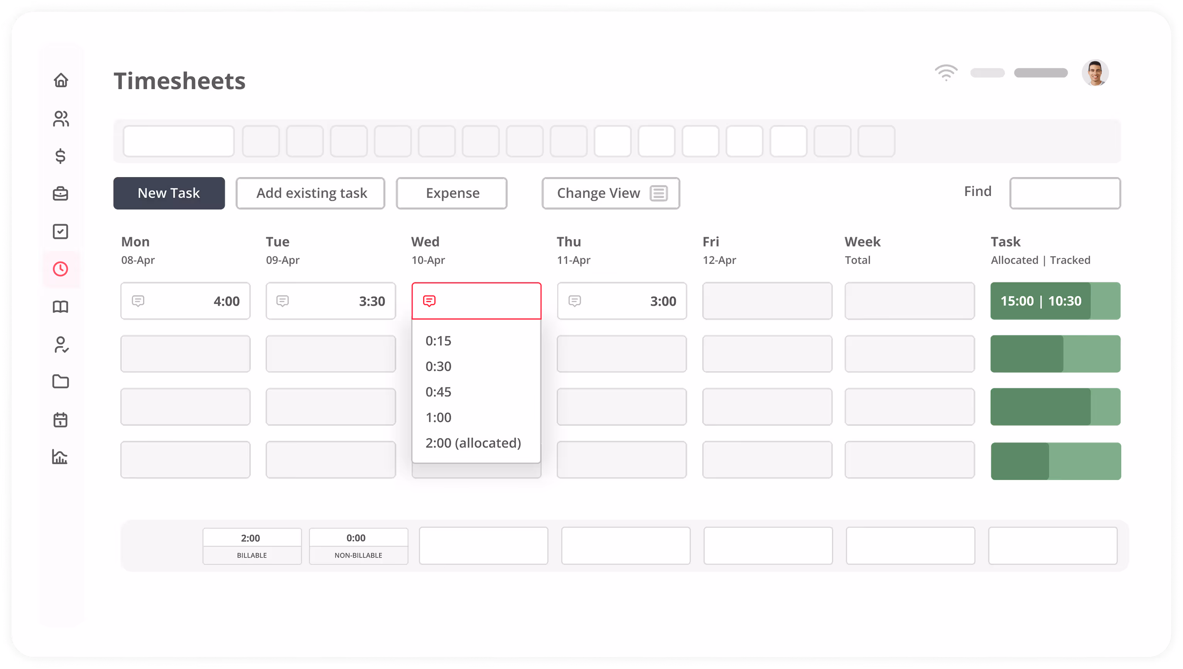Image resolution: width=1183 pixels, height=669 pixels.
Task: Open the Home icon in sidebar
Action: (x=61, y=80)
